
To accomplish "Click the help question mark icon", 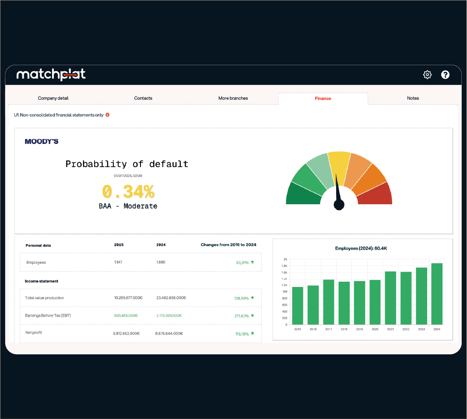I will 445,75.
